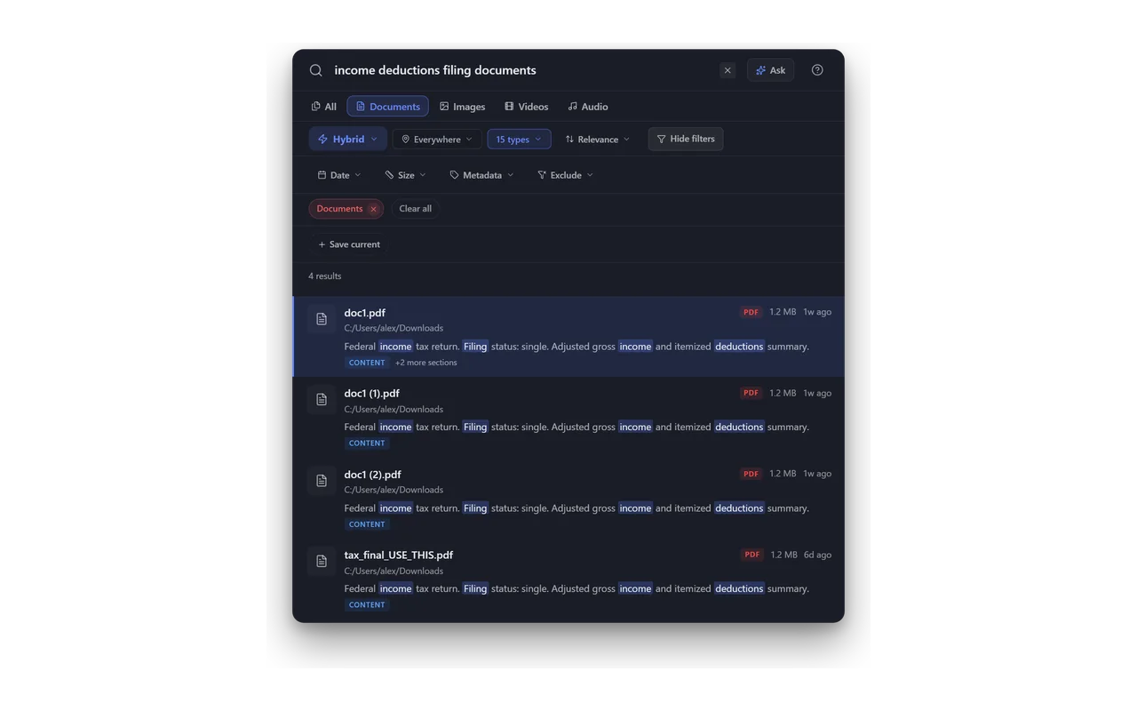The width and height of the screenshot is (1137, 711).
Task: Click the Everywhere location pin icon
Action: (405, 140)
